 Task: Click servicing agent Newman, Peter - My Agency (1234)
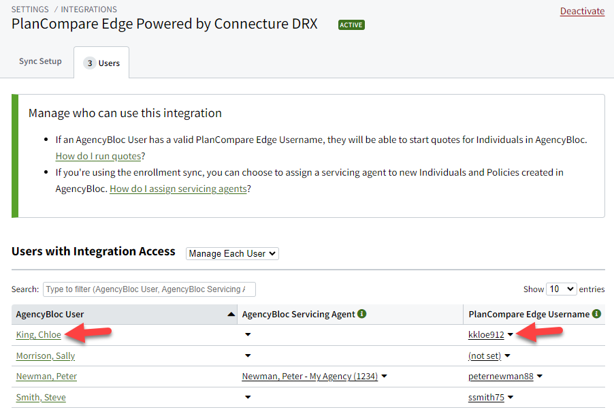tap(310, 377)
